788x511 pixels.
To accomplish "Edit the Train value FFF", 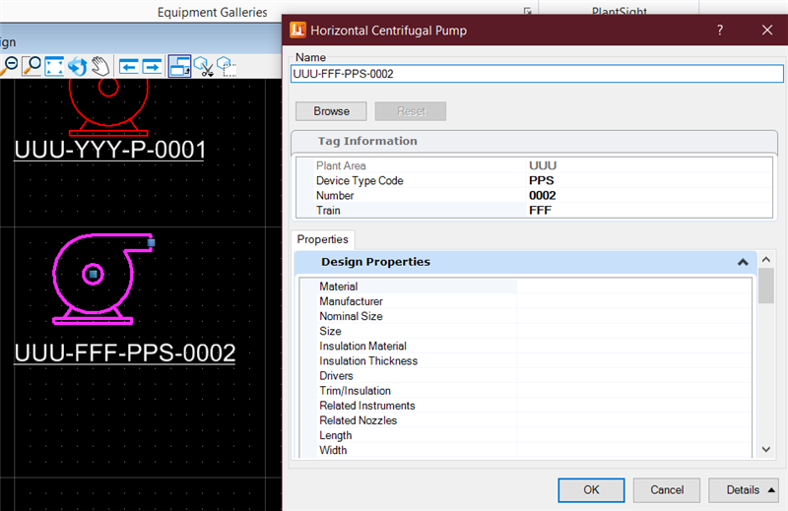I will point(540,211).
